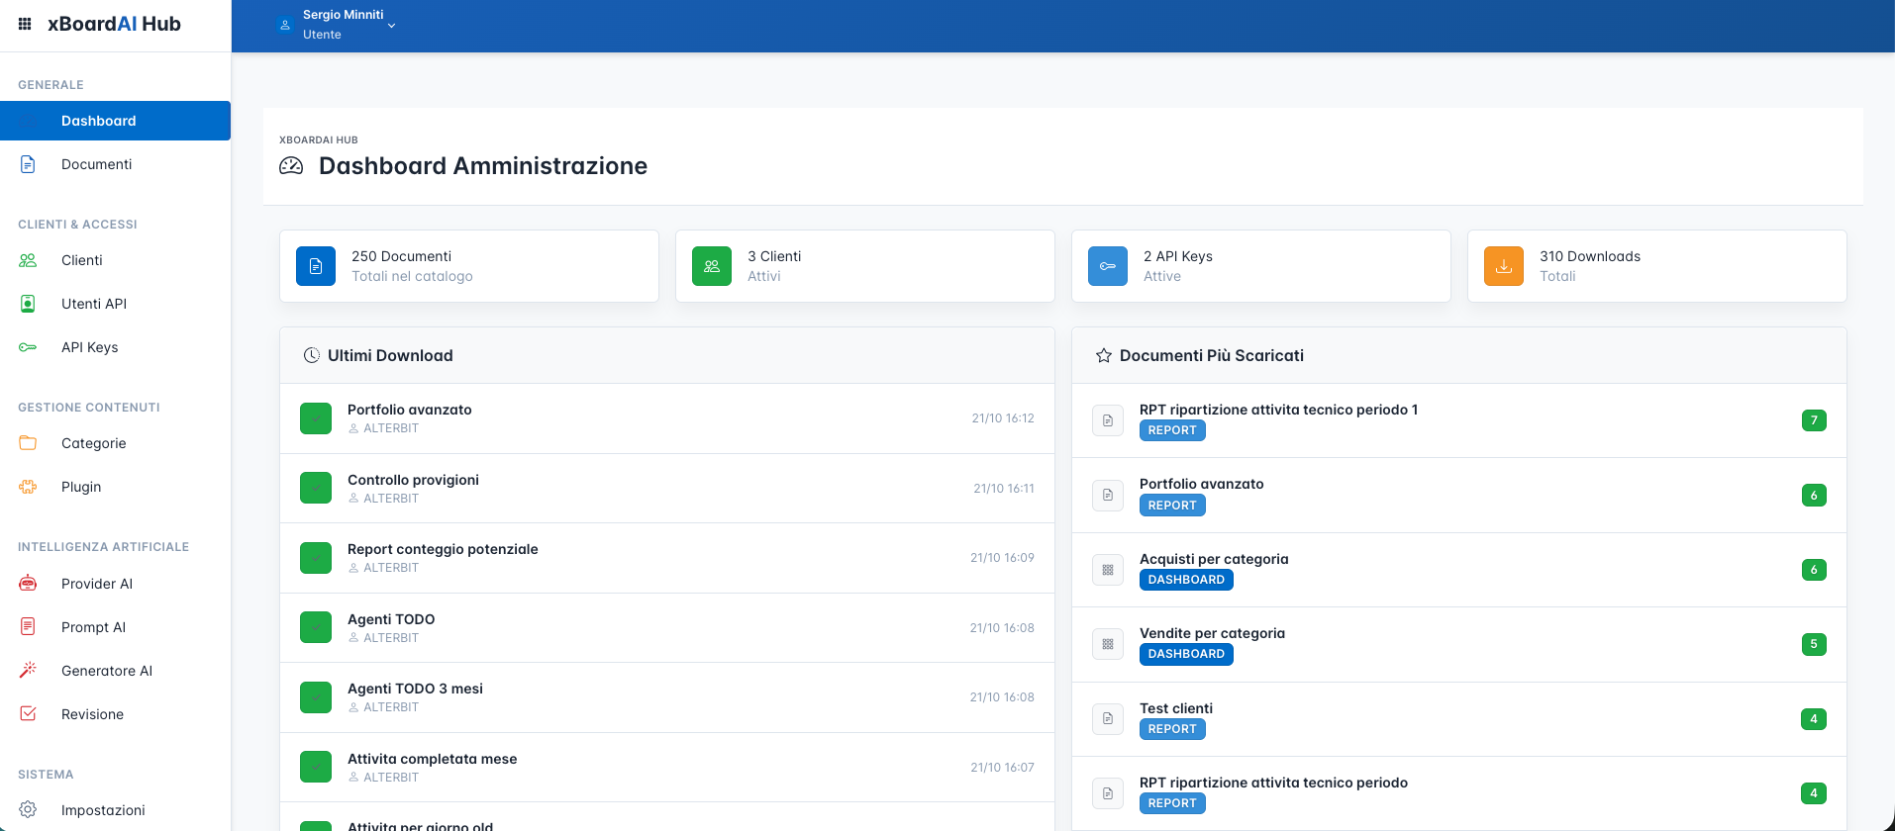Click the DASHBOARD badge under Vendite per categoria
The height and width of the screenshot is (831, 1895).
tap(1186, 654)
